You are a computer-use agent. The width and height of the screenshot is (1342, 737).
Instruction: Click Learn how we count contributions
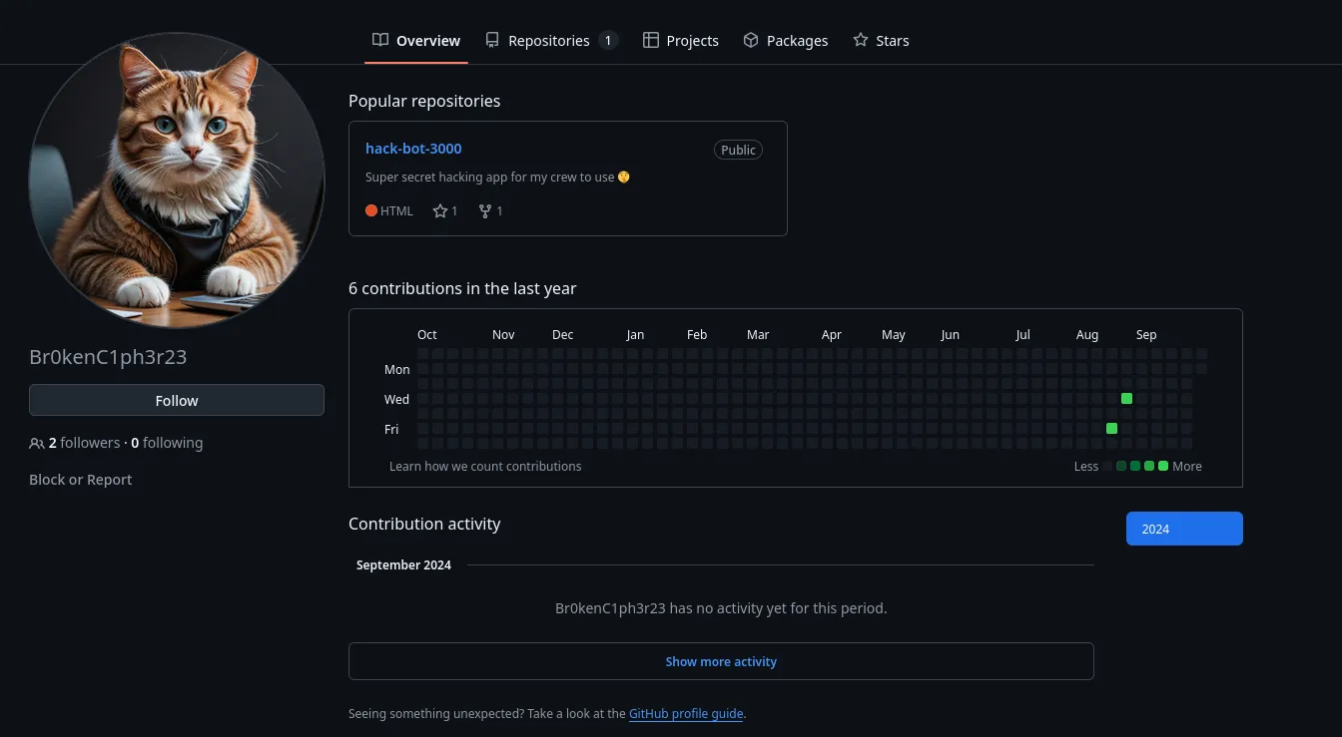(x=485, y=466)
